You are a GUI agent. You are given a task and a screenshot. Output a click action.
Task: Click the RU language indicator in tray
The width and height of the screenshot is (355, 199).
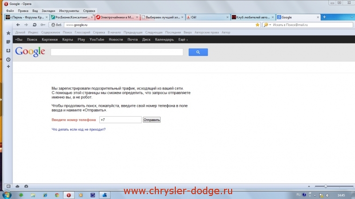click(298, 195)
